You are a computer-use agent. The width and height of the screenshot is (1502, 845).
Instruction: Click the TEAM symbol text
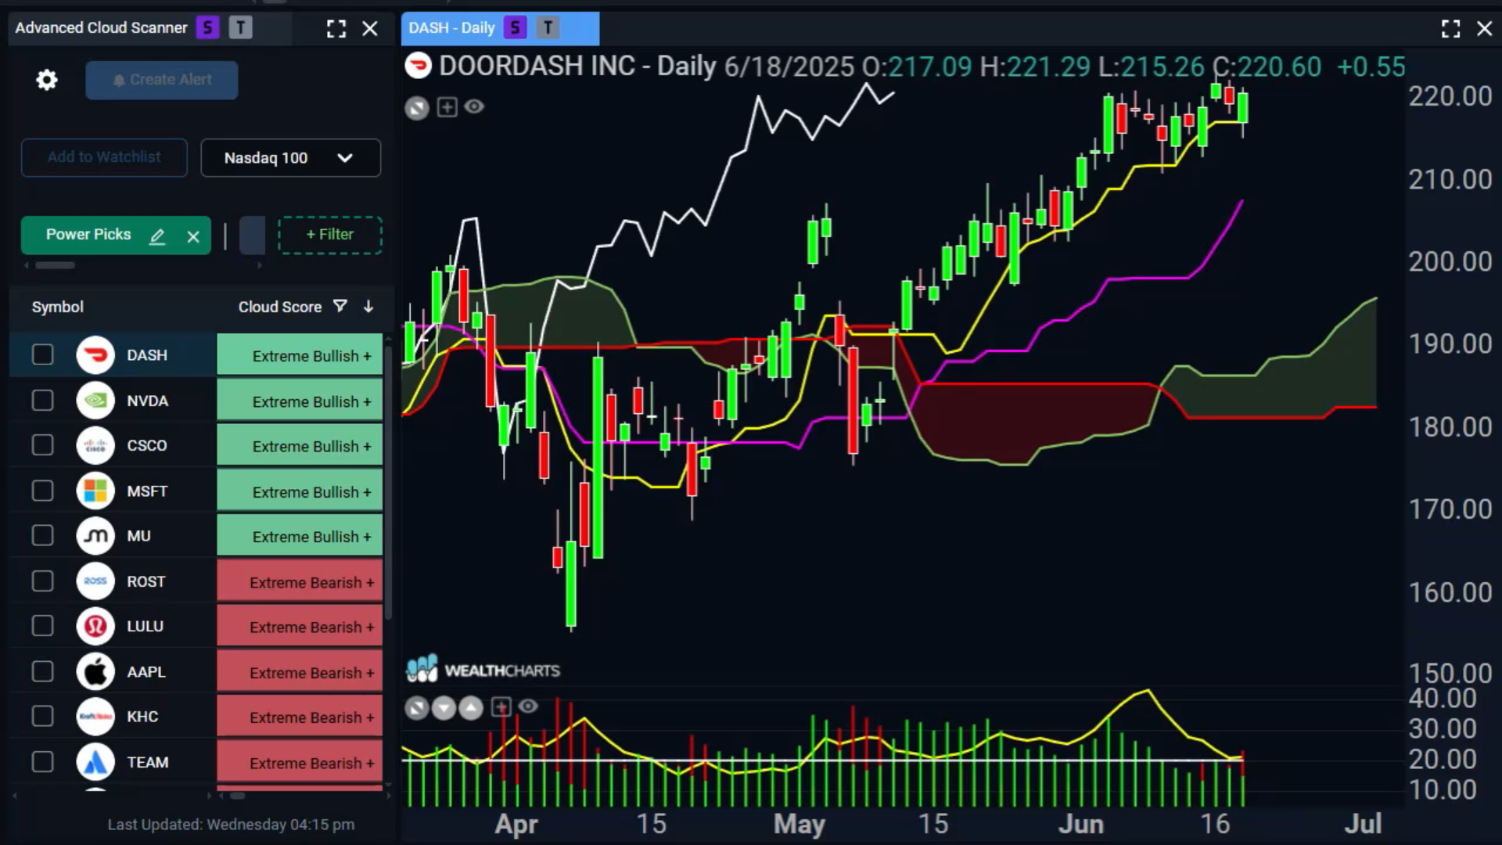pyautogui.click(x=148, y=763)
